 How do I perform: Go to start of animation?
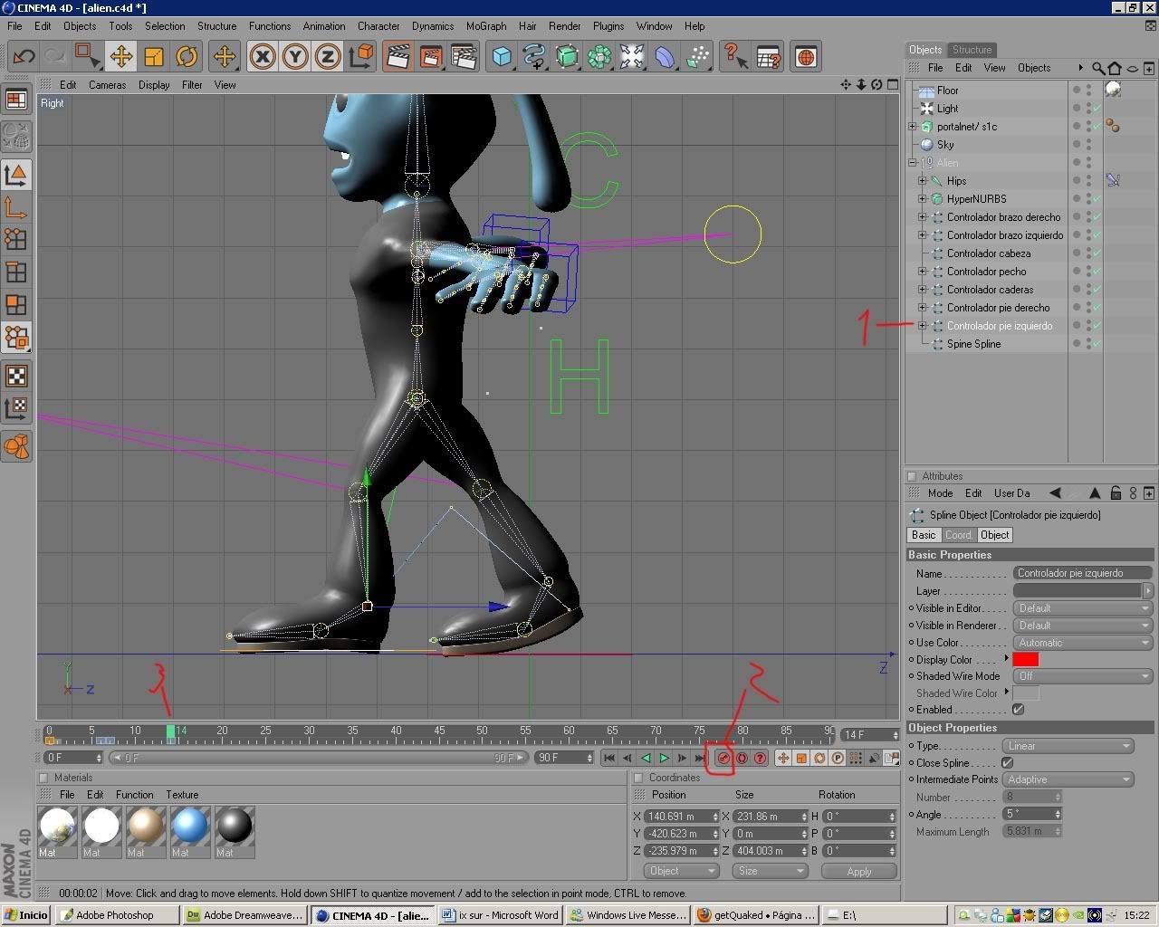(609, 758)
